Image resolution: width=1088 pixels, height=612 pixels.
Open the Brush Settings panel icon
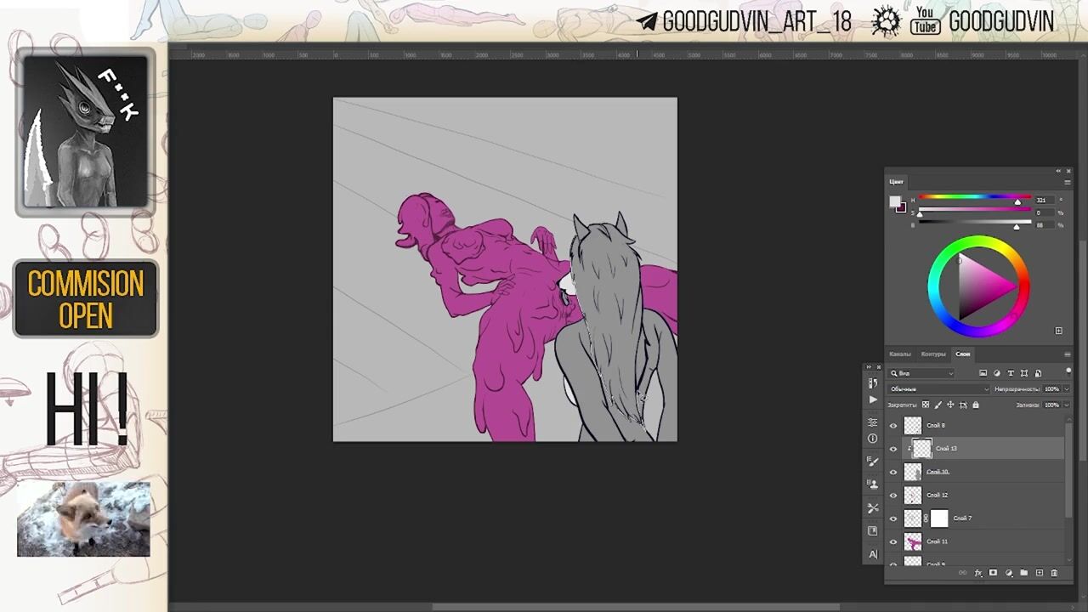(x=873, y=461)
